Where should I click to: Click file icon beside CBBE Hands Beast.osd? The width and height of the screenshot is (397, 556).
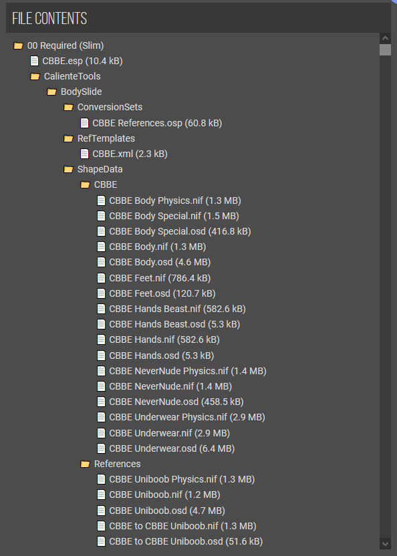[101, 324]
